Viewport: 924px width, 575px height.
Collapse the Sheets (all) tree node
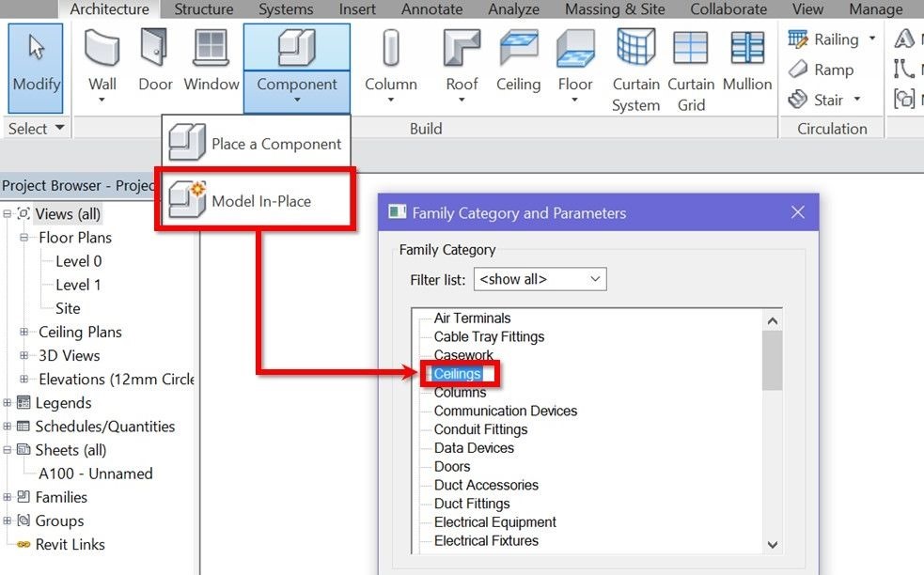pyautogui.click(x=8, y=450)
